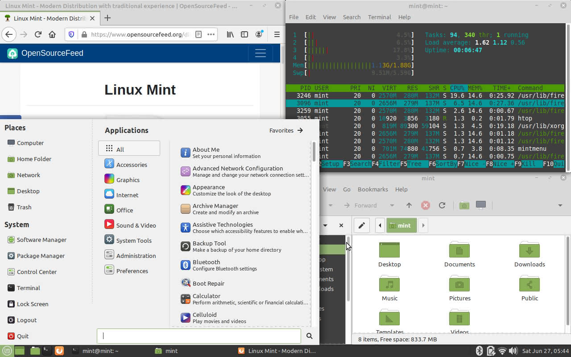Screen dimensions: 571x357
Task: Open Bookmarks menu in file manager
Action: [372, 189]
